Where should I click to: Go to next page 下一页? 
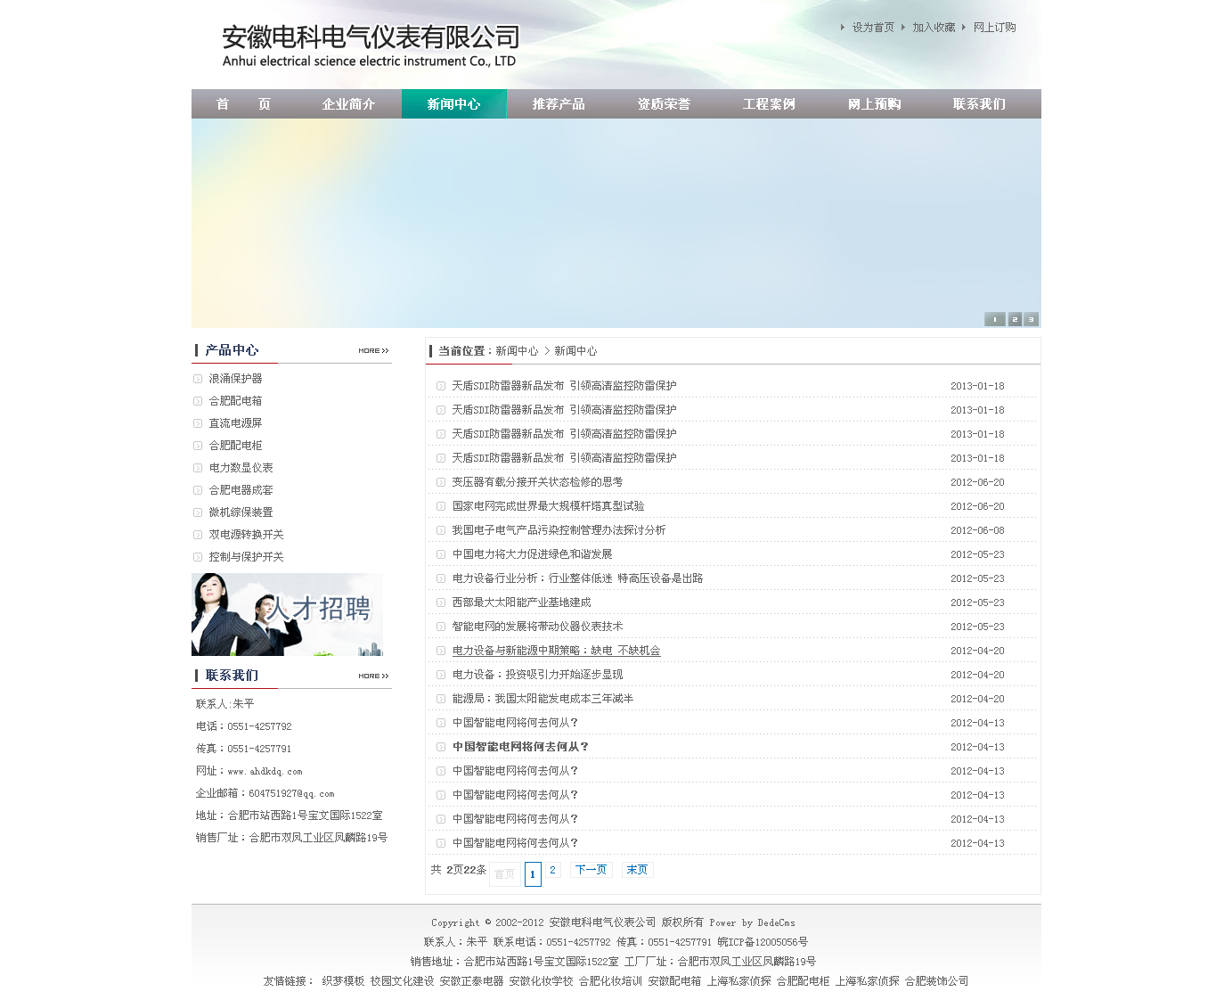[591, 870]
